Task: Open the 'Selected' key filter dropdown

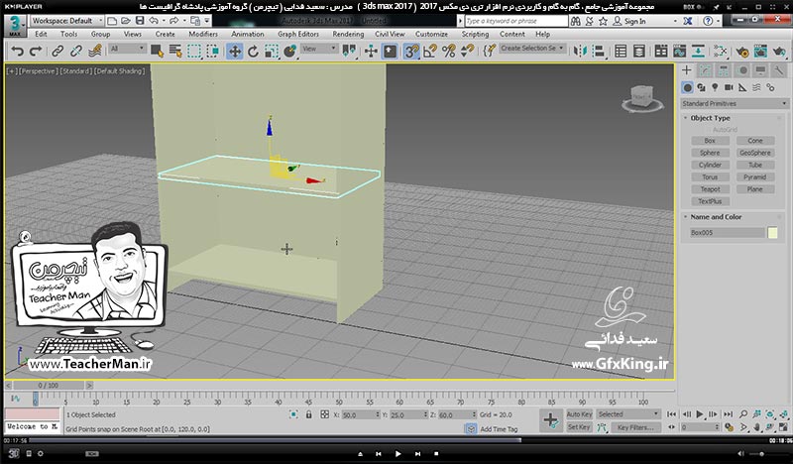Action: pyautogui.click(x=628, y=413)
